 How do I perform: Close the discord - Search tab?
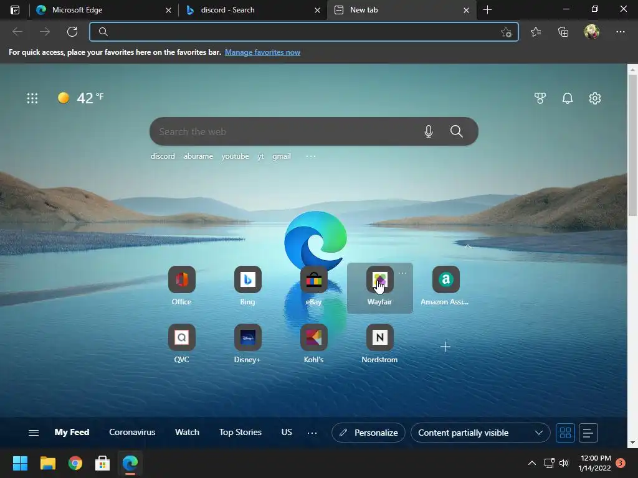tap(317, 10)
